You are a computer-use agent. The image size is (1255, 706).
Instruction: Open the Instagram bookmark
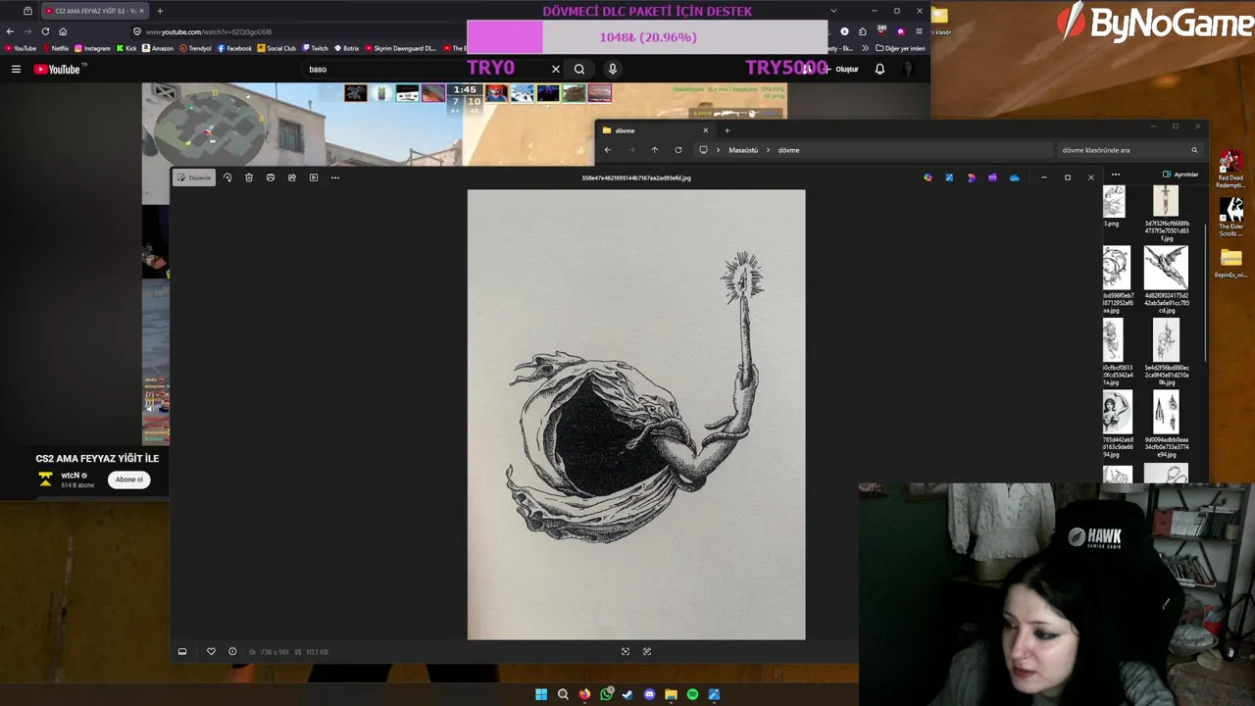(x=92, y=48)
